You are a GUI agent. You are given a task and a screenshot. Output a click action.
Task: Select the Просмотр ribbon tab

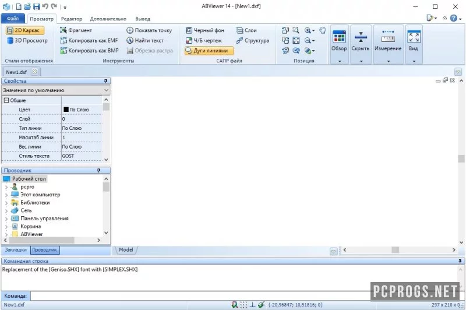pyautogui.click(x=41, y=19)
